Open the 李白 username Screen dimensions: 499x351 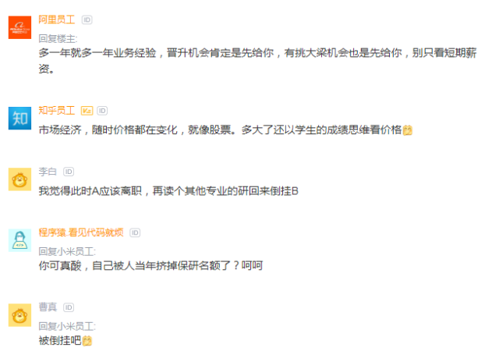point(48,172)
